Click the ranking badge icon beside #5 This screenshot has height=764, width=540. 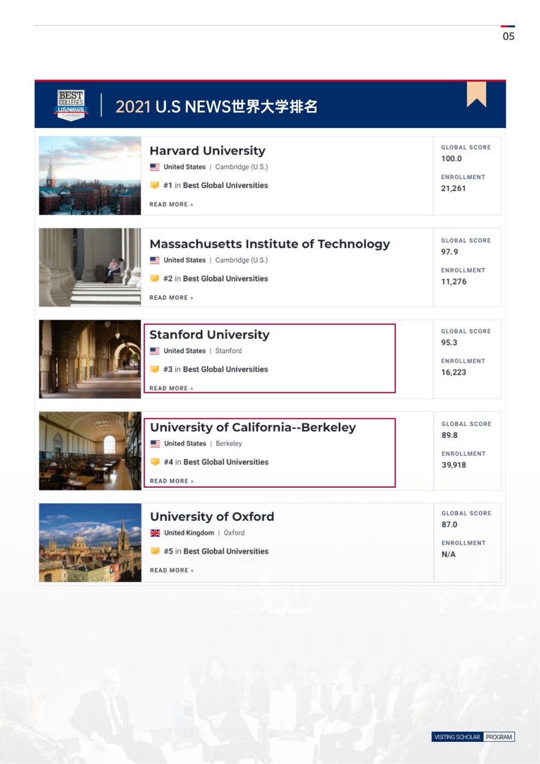(155, 551)
